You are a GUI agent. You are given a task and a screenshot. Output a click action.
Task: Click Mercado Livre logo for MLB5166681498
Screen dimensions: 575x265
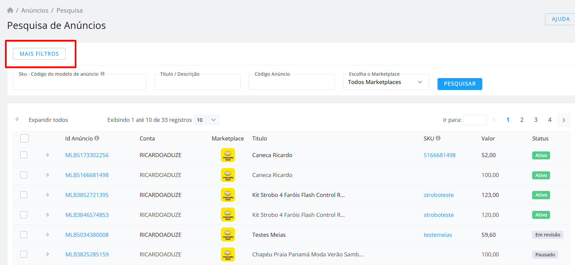(228, 175)
